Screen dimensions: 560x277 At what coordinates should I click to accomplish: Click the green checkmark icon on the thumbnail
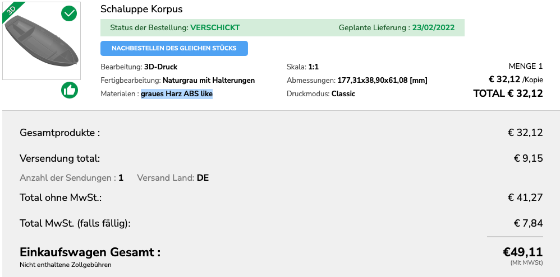pos(69,13)
